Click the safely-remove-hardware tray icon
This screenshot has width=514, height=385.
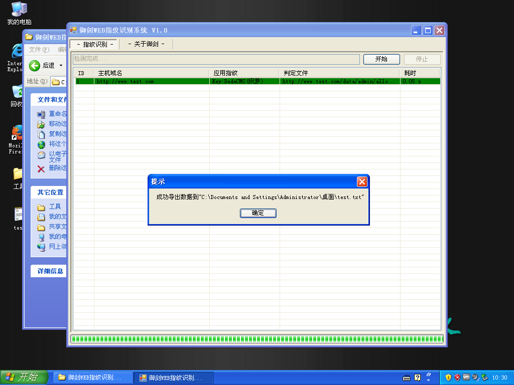click(484, 377)
